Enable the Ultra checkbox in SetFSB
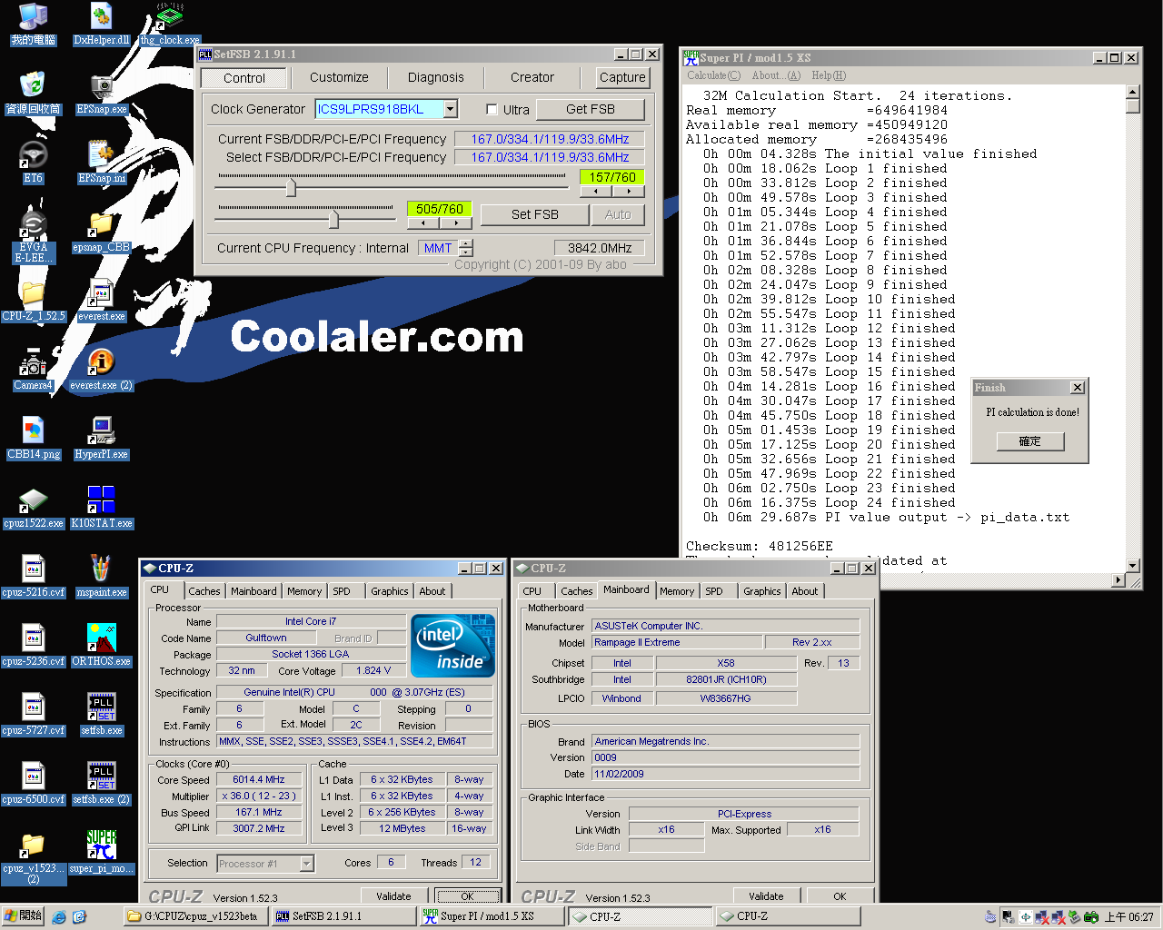 coord(492,110)
